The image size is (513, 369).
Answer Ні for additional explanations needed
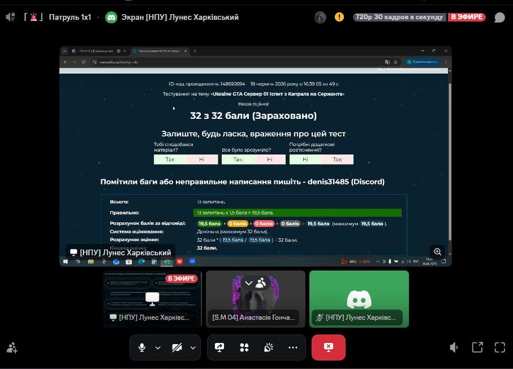tap(305, 160)
